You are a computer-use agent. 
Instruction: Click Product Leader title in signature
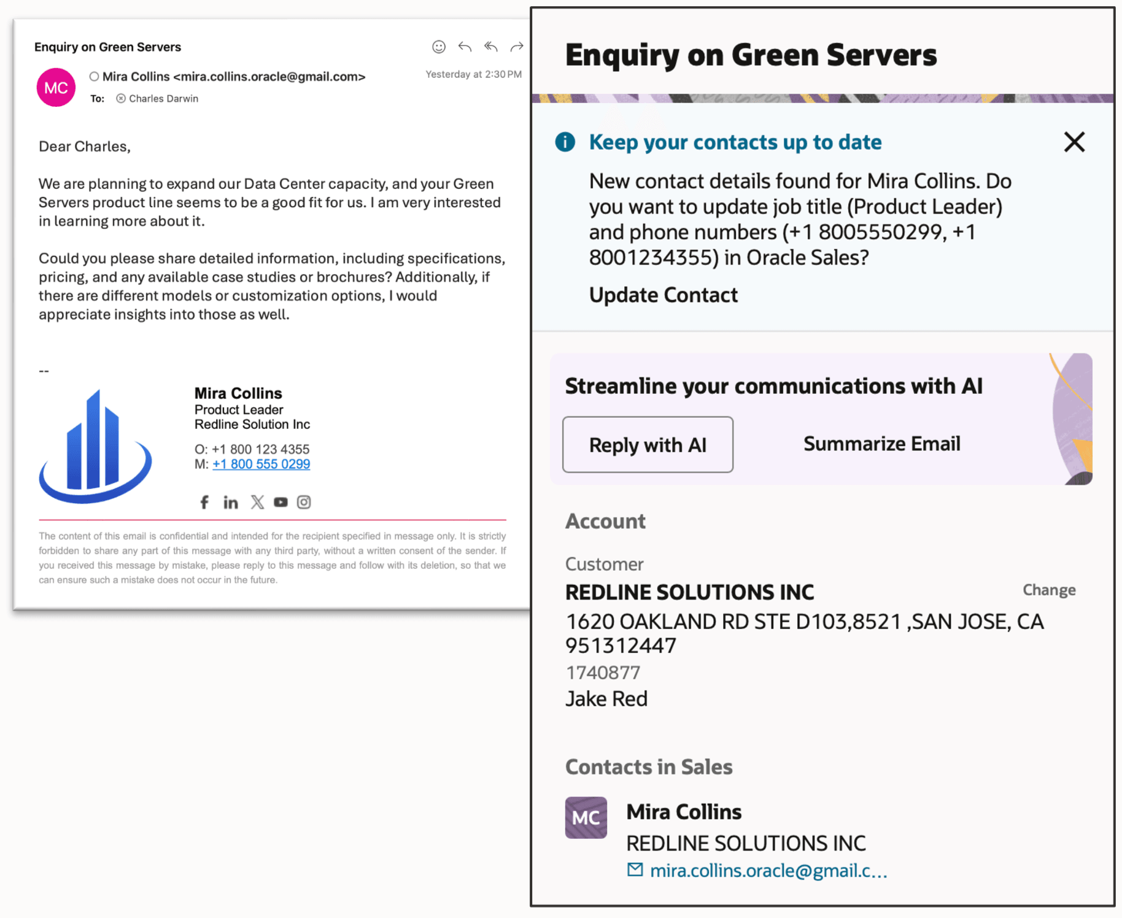coord(239,409)
